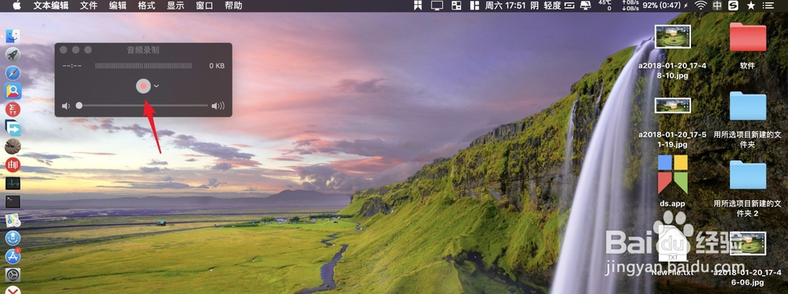The image size is (788, 294).
Task: Click the 0 KB file size readout
Action: coord(217,66)
